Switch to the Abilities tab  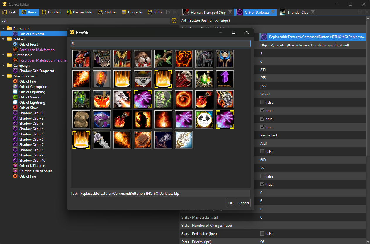(x=107, y=12)
